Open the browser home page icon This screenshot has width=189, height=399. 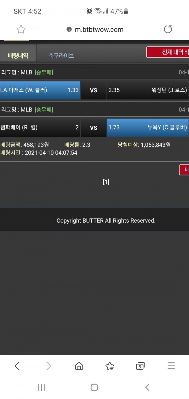pyautogui.click(x=79, y=366)
